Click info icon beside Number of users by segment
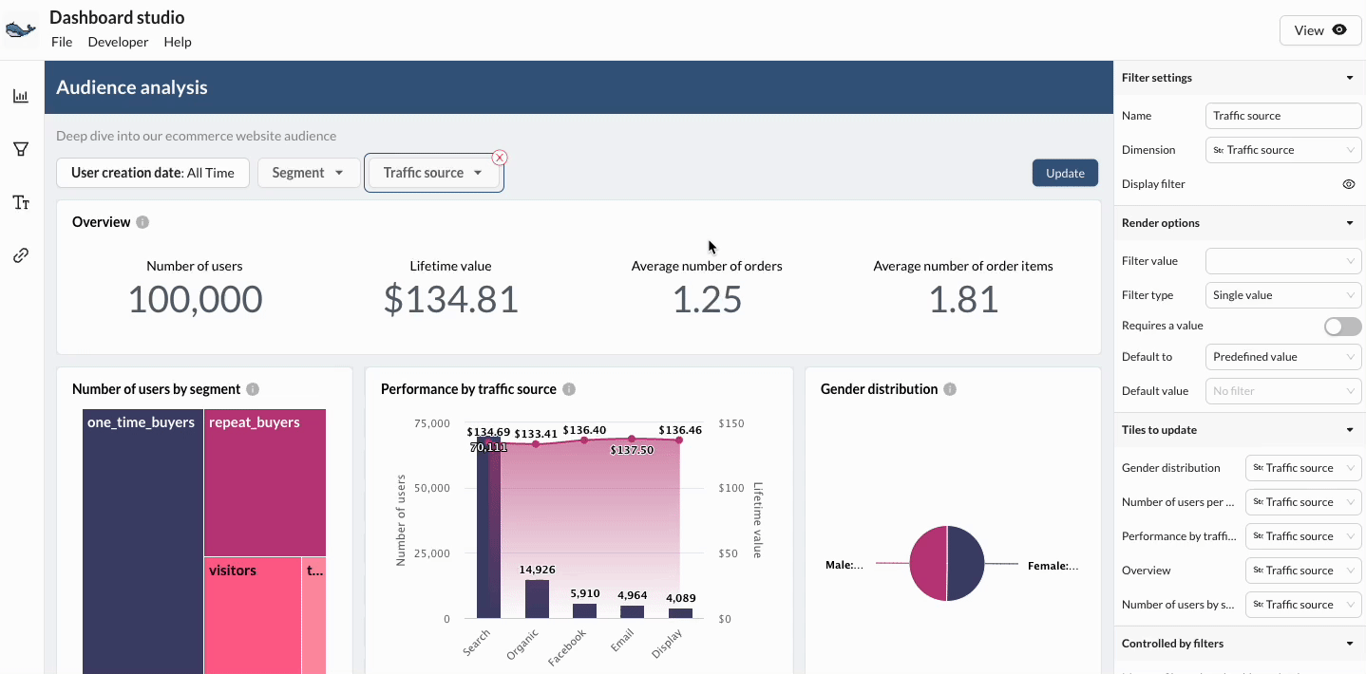The width and height of the screenshot is (1366, 674). [253, 389]
